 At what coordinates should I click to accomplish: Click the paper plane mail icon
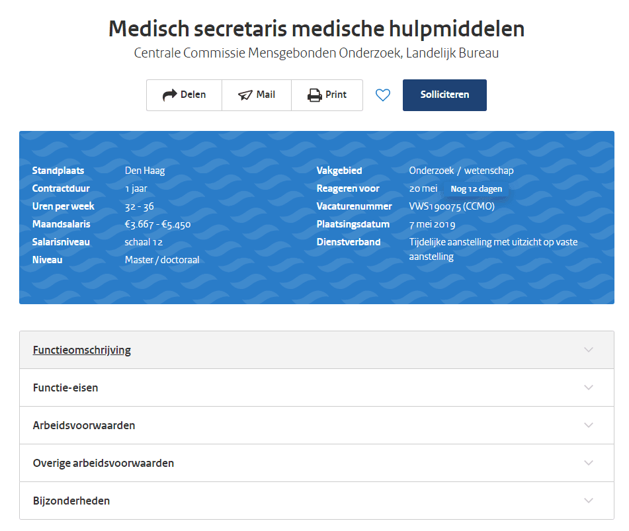coord(245,95)
